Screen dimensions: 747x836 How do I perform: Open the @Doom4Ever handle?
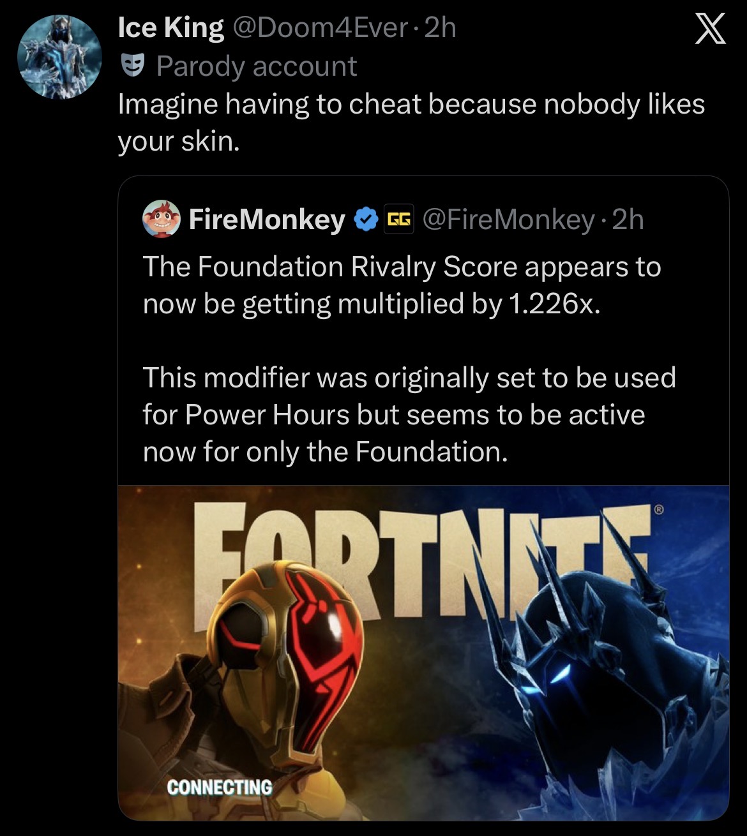click(x=318, y=27)
